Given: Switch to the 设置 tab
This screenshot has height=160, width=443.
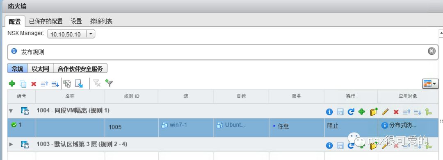Looking at the screenshot, I should (x=76, y=21).
